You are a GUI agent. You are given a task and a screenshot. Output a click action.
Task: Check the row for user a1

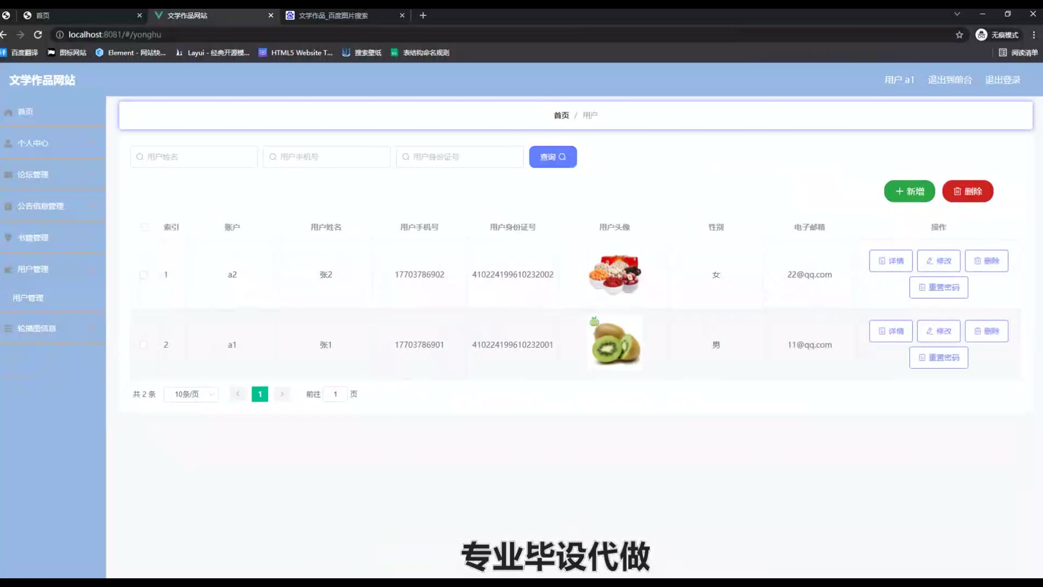click(143, 345)
